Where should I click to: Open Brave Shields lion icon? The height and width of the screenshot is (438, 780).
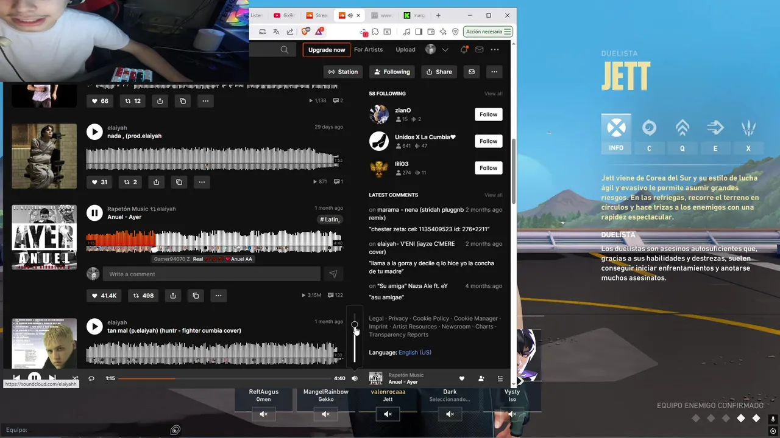click(x=305, y=32)
